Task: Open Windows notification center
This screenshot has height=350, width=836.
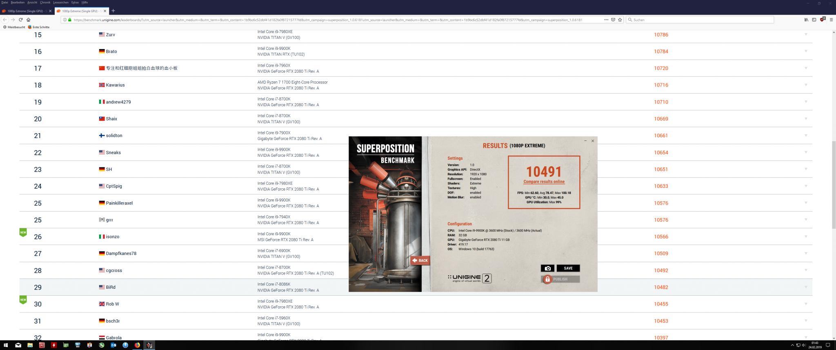Action: tap(828, 345)
